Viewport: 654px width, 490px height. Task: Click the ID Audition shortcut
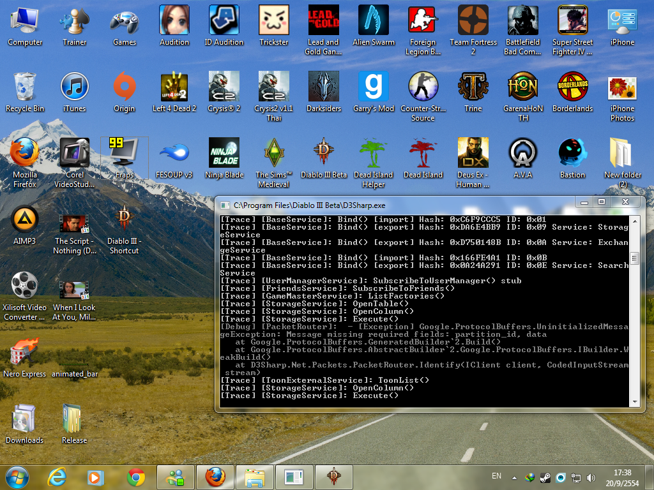click(224, 26)
